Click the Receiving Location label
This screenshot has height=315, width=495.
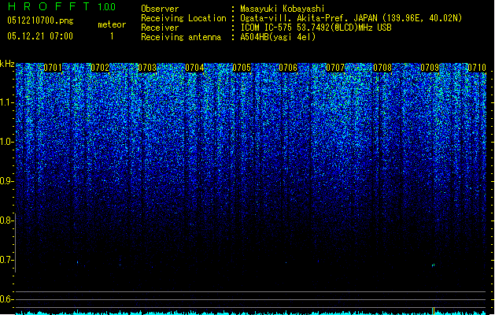point(183,18)
